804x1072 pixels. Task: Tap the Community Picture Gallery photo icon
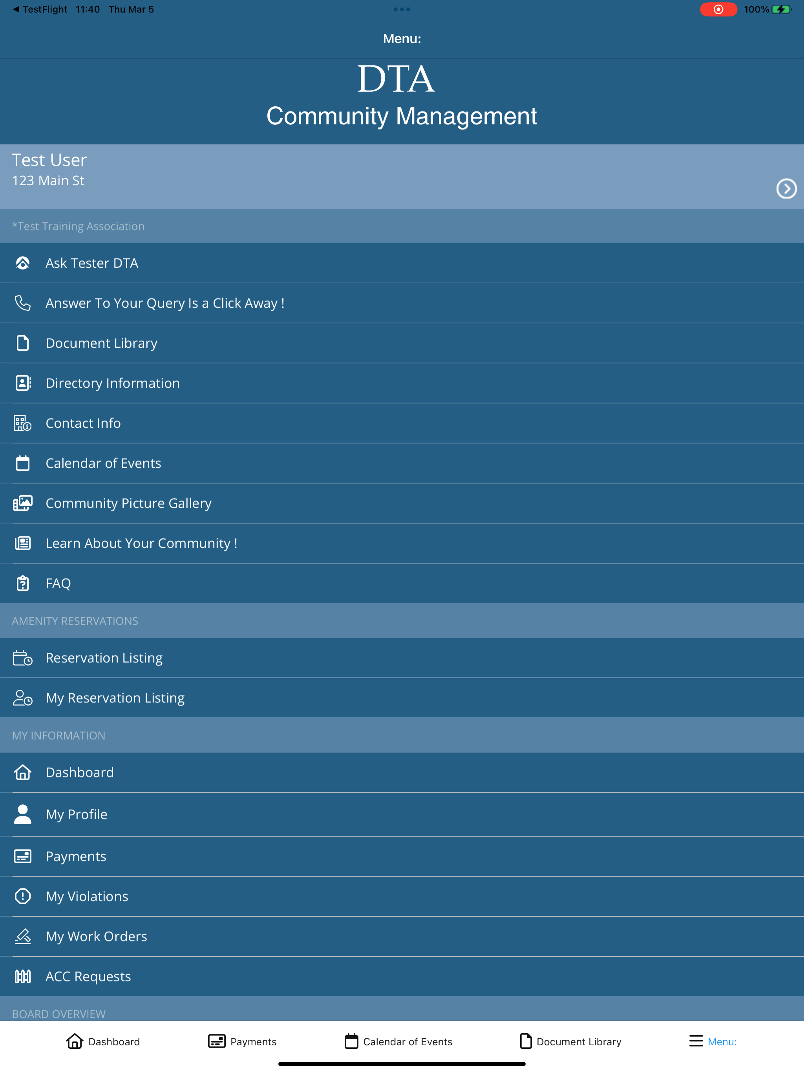23,503
